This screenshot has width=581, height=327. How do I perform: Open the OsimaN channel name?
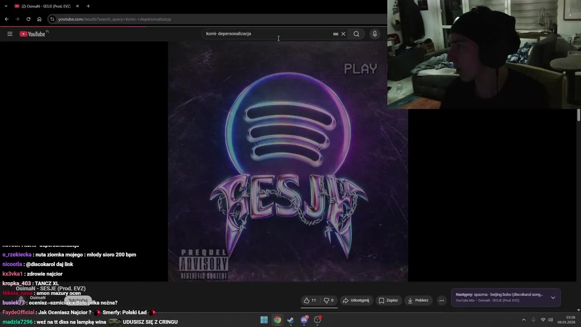coord(38,297)
